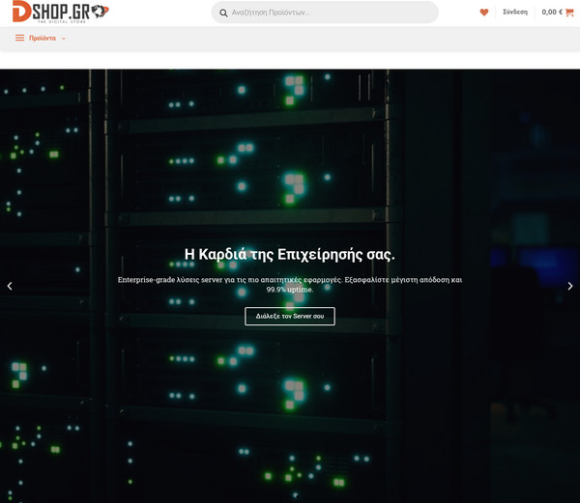Click the magnifier search icon
This screenshot has height=503, width=580.
(x=223, y=13)
